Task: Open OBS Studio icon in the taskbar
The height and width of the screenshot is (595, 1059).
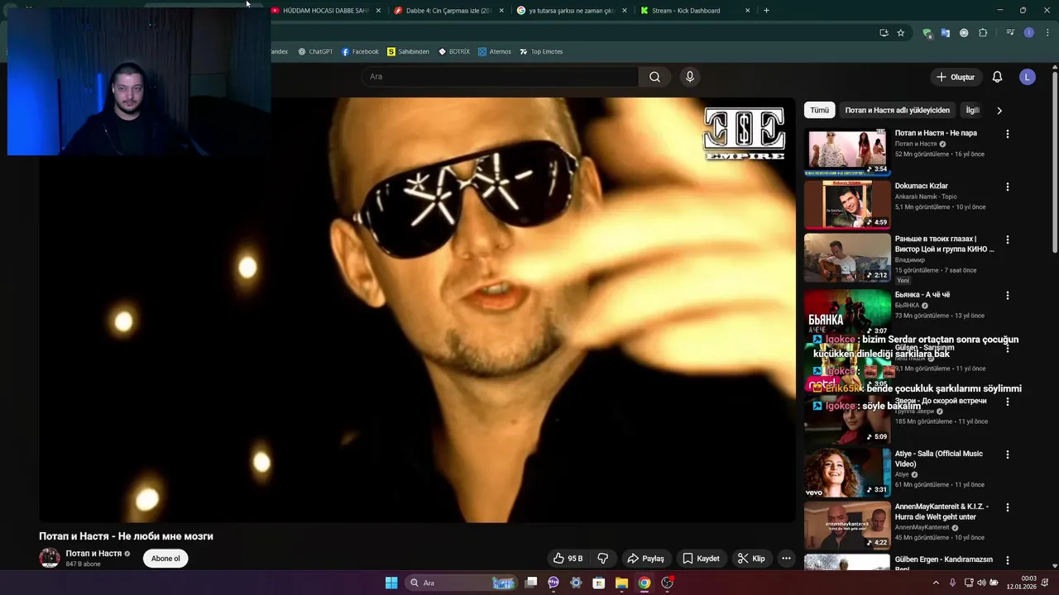Action: [x=667, y=583]
